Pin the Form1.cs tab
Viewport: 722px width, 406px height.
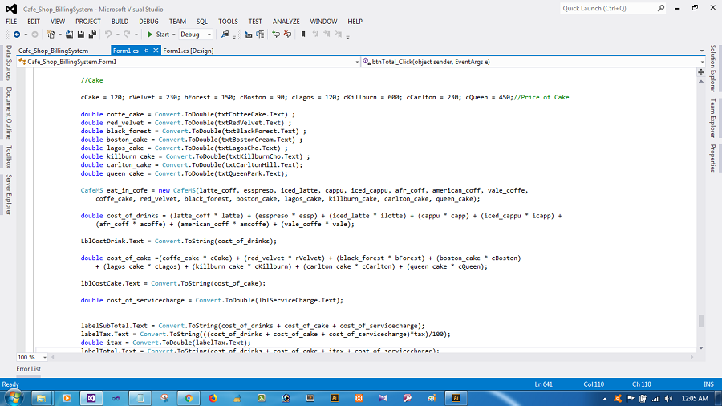coord(145,51)
